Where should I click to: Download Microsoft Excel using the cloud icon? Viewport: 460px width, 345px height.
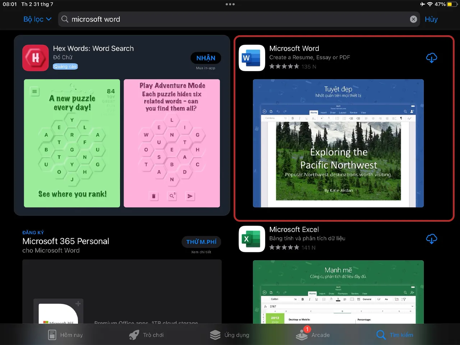[x=432, y=239]
